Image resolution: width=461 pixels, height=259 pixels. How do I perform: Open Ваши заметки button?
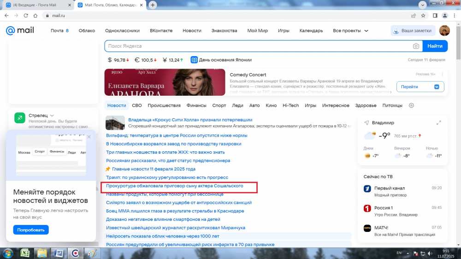[x=413, y=30]
